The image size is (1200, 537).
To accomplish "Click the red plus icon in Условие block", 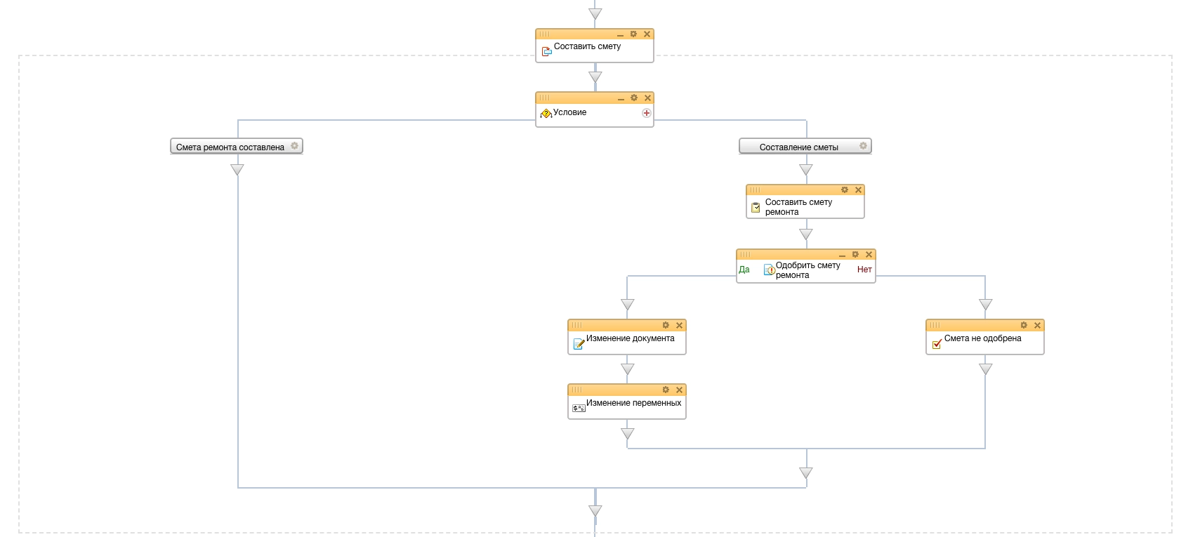I will coord(646,113).
